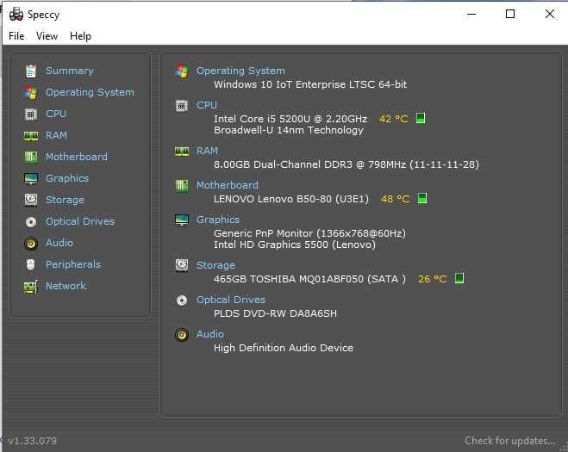
Task: Select Graphics in the sidebar
Action: 67,178
